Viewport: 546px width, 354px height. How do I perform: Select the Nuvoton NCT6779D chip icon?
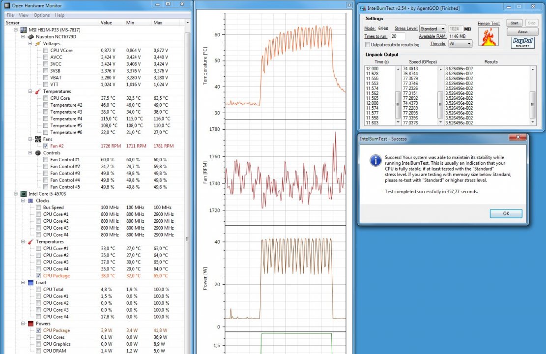30,36
